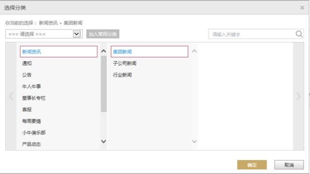Confirm with the 确定 button

(252, 165)
